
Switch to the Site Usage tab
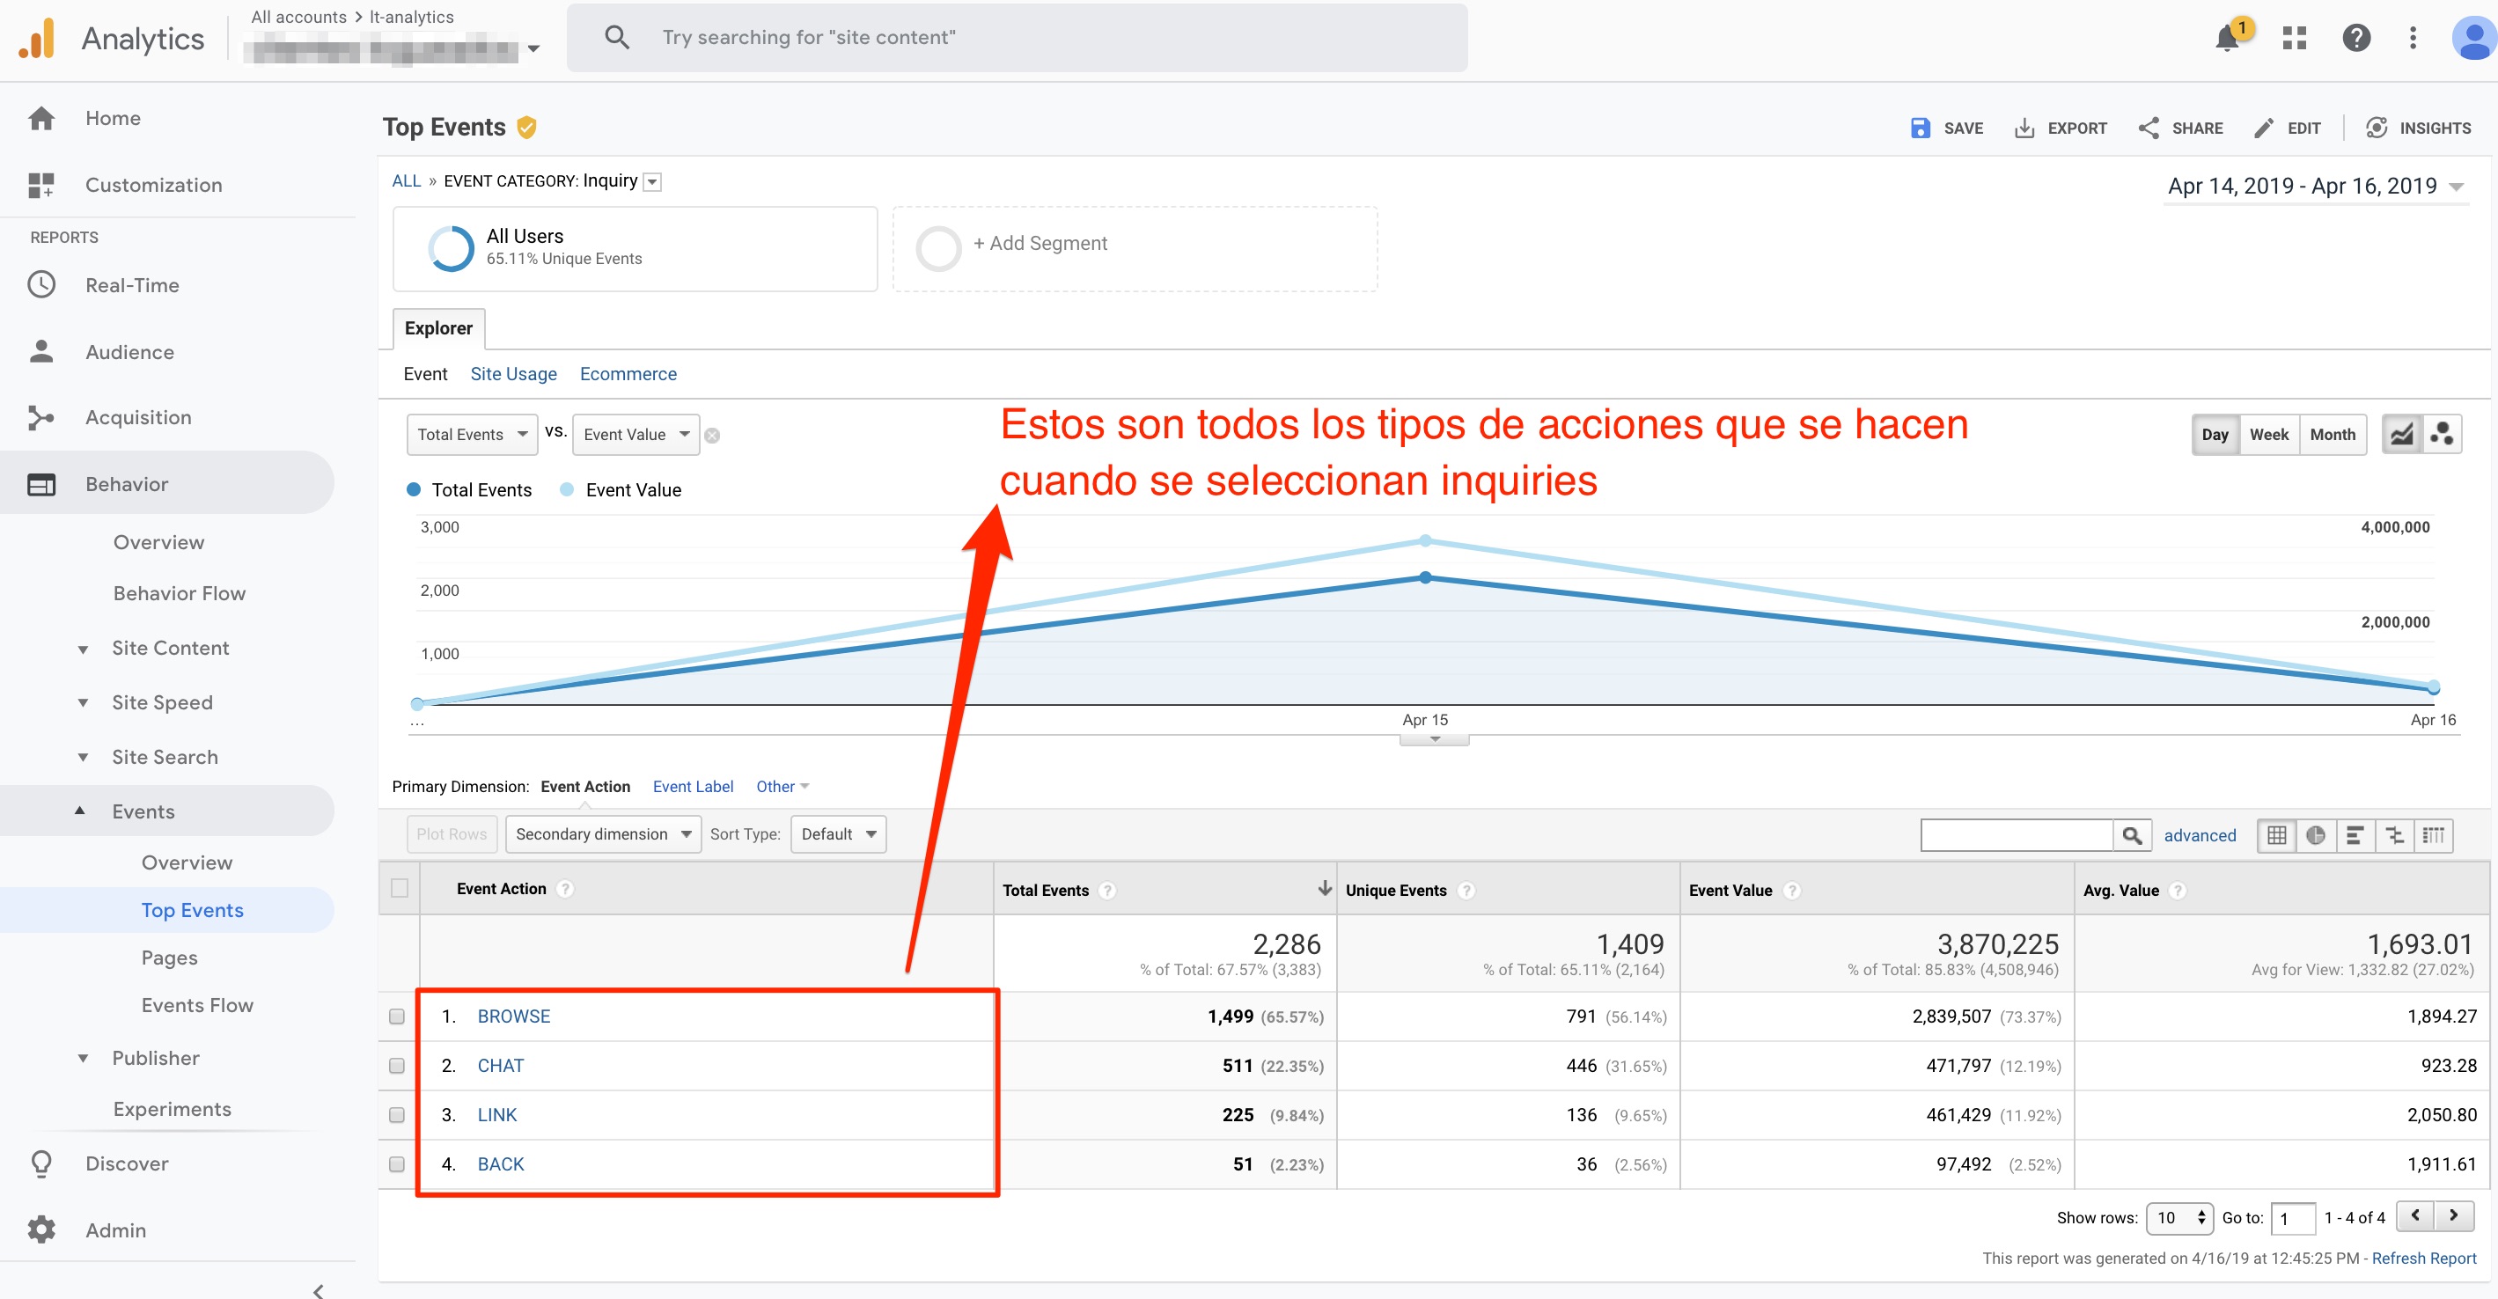point(513,374)
